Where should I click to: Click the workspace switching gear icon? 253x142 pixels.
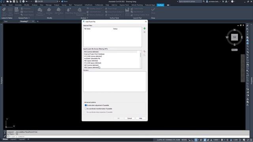(222, 140)
